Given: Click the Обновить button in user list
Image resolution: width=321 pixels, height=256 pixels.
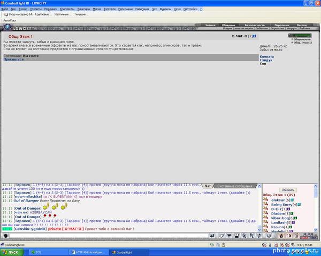Looking at the screenshot, I should tap(288, 190).
